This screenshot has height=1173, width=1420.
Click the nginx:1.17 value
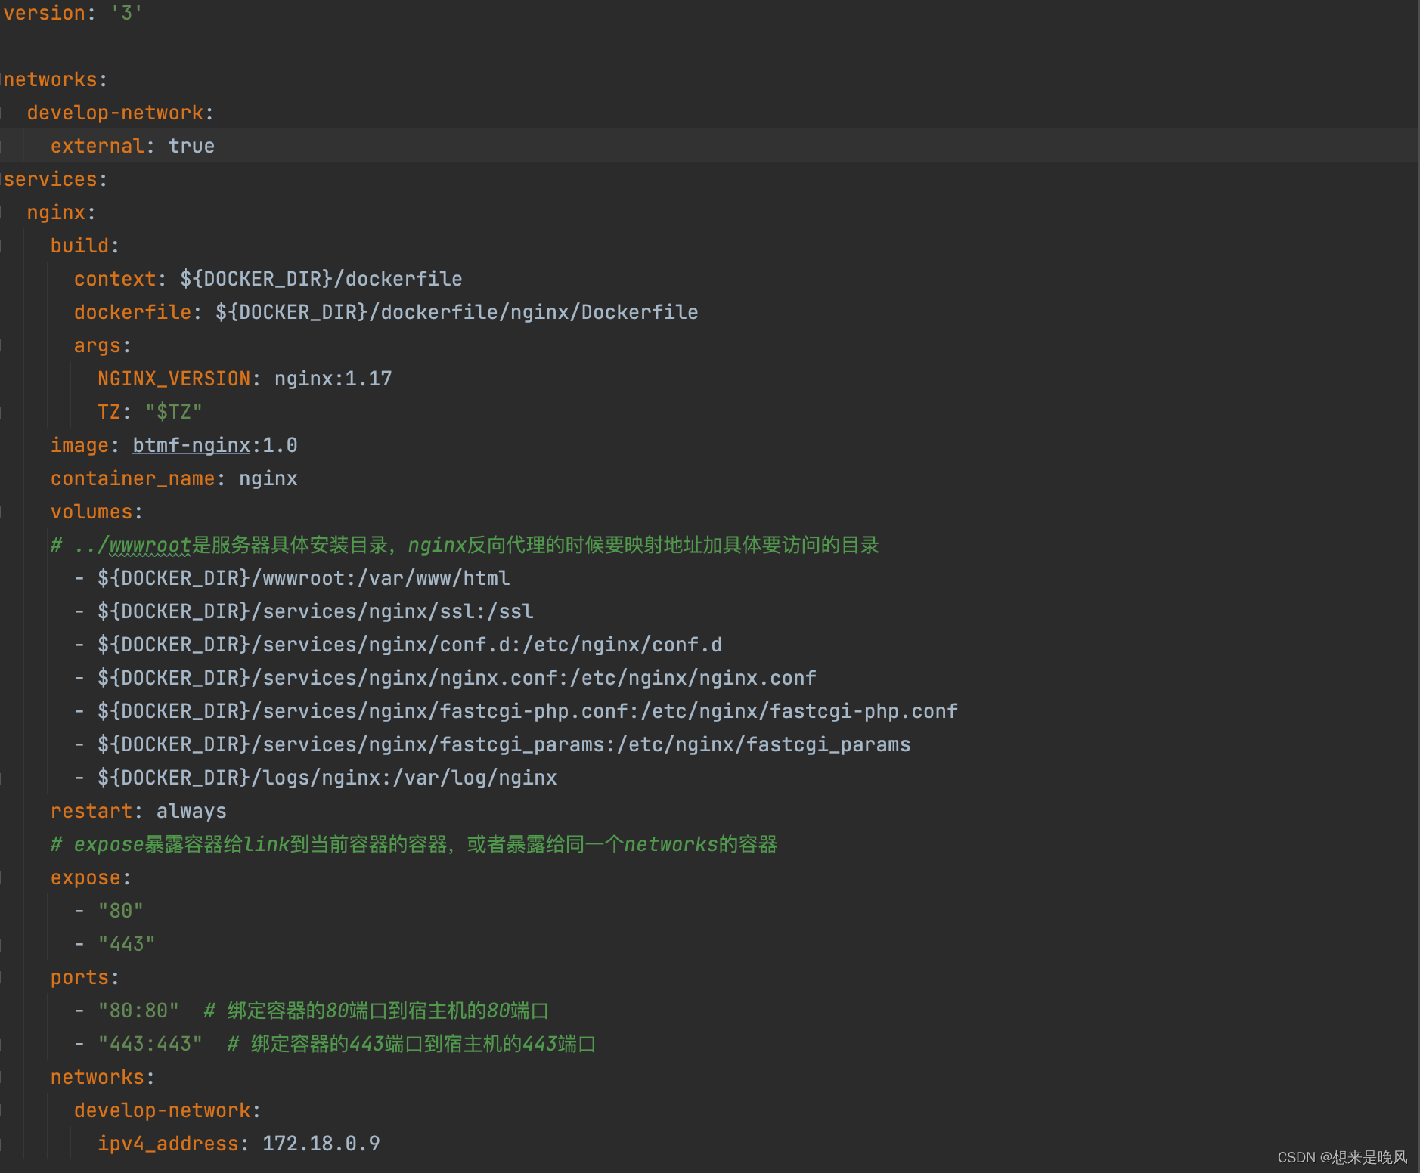point(333,379)
